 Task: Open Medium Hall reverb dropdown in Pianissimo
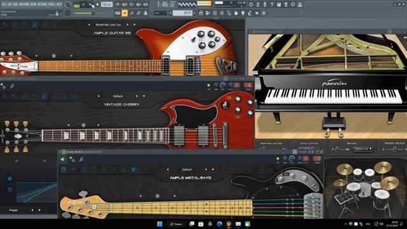[362, 149]
